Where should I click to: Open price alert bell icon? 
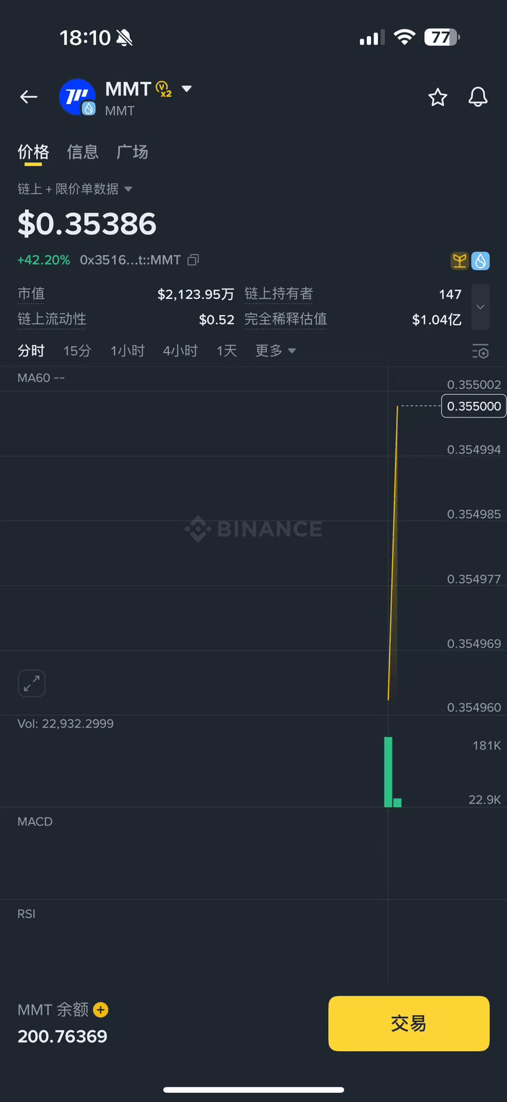coord(478,97)
